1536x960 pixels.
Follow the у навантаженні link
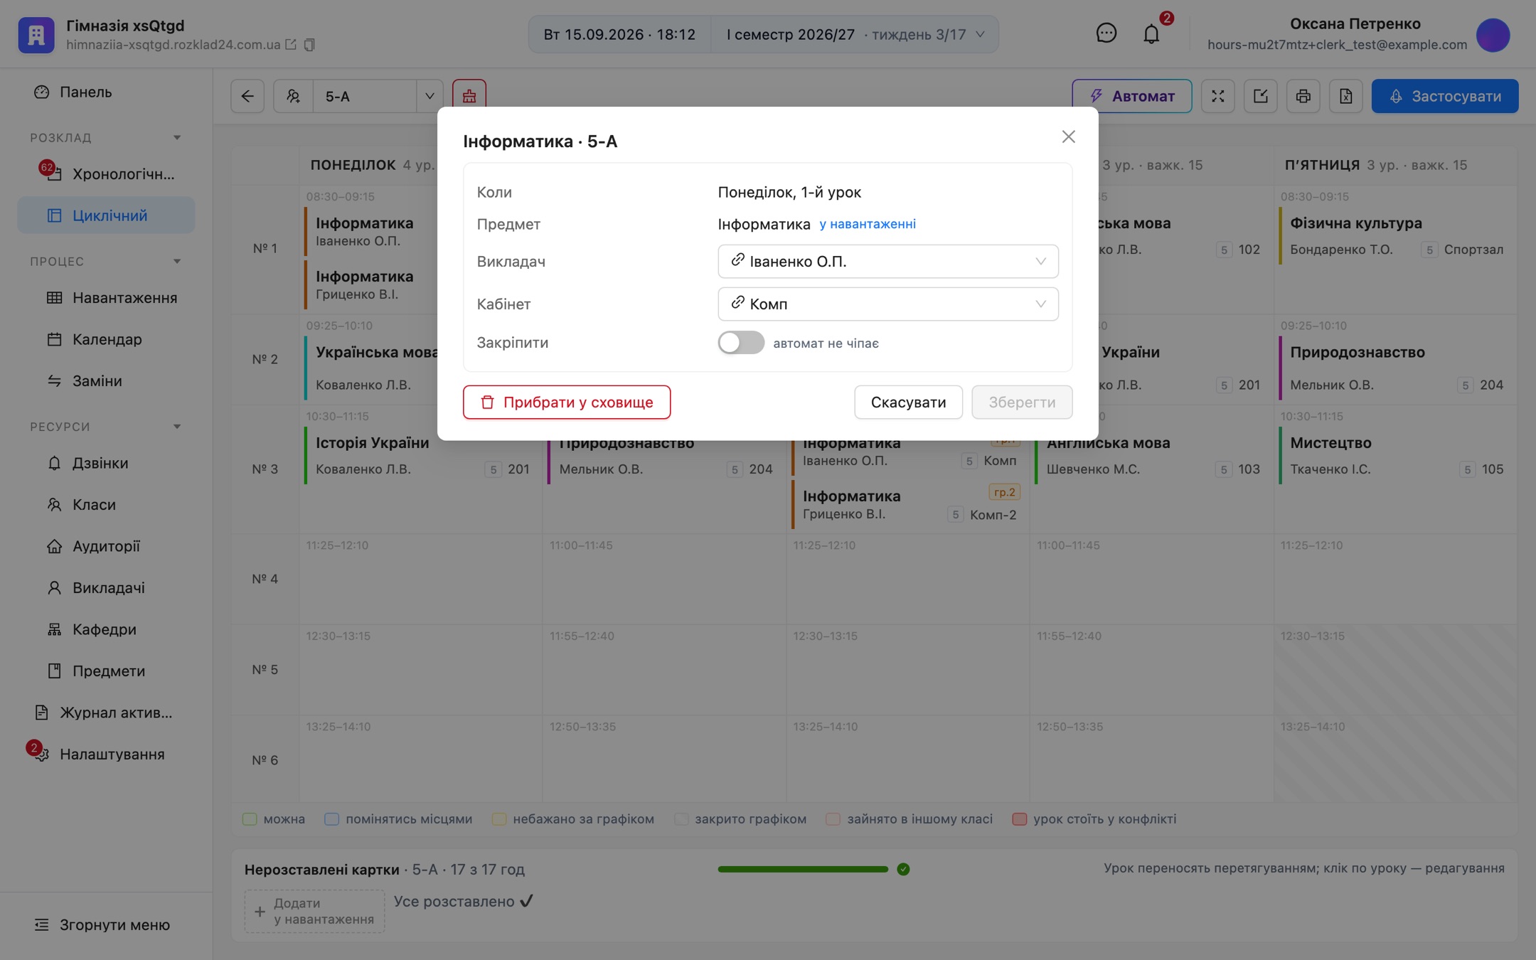point(867,224)
